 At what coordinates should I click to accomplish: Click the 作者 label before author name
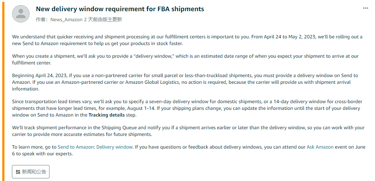click(x=42, y=20)
